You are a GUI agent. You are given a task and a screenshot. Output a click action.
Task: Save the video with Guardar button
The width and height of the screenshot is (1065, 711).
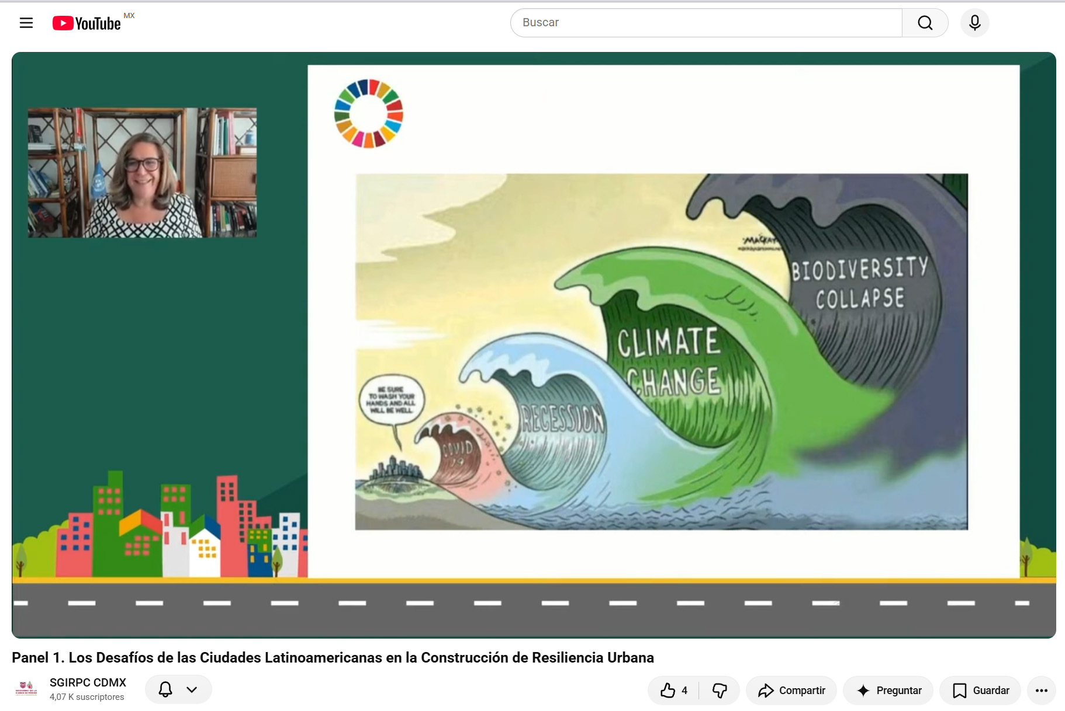coord(980,691)
